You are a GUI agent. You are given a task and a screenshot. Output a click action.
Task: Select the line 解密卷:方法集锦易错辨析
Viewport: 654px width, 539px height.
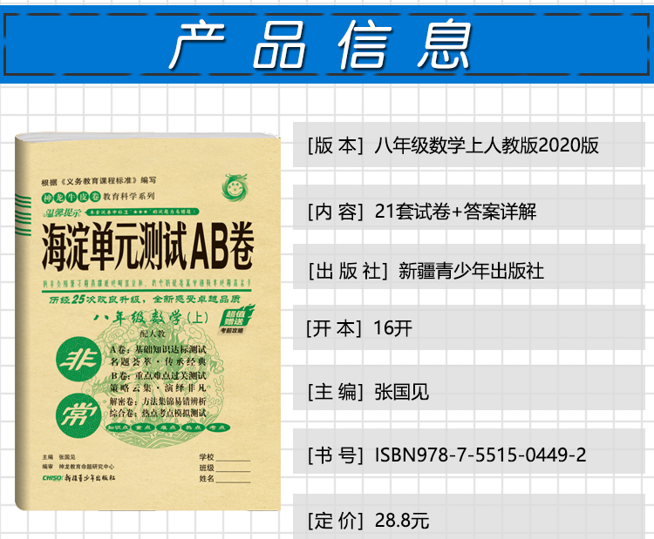[158, 401]
